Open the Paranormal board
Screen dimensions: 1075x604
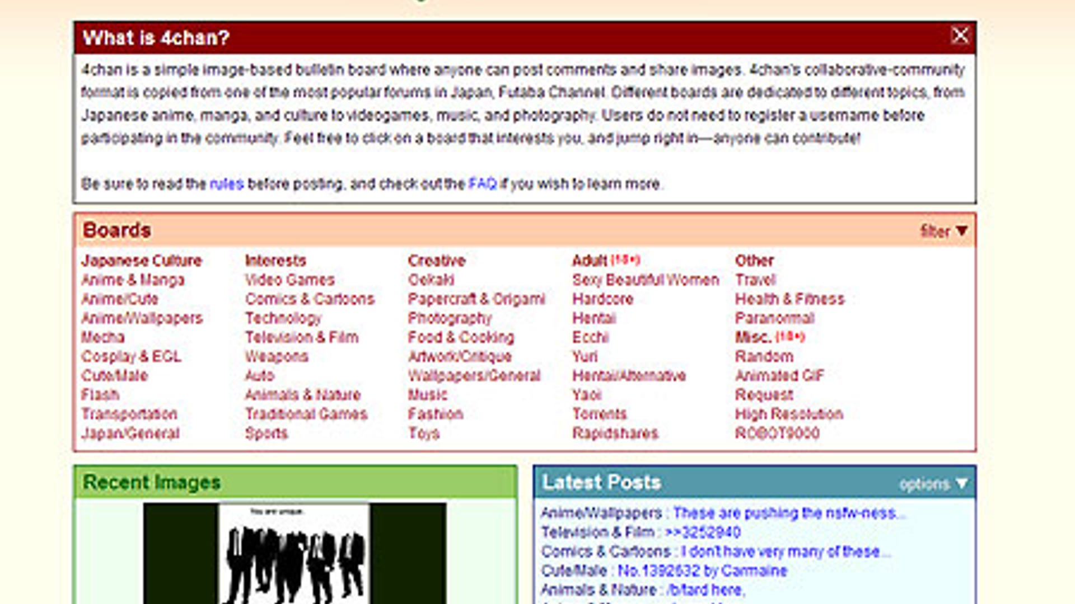[x=775, y=318]
